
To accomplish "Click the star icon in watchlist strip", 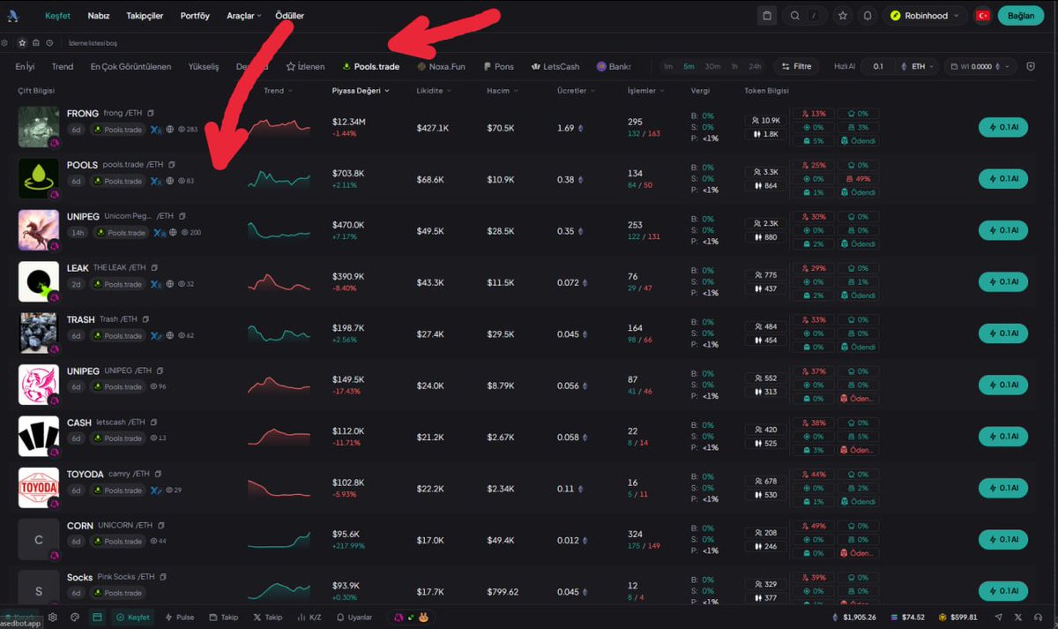I will 22,42.
